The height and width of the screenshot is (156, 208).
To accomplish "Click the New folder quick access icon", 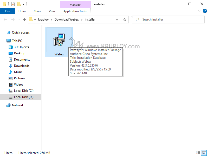I will 19,4.
